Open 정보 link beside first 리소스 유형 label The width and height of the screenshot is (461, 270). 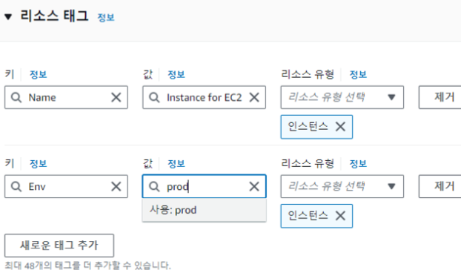[x=358, y=74]
